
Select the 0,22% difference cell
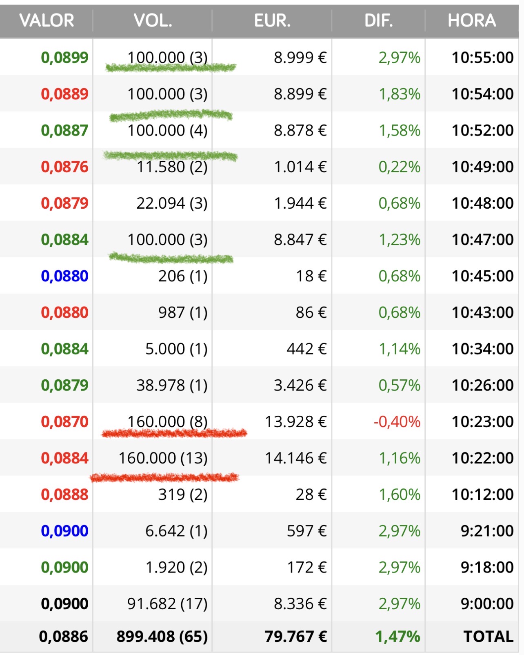(x=400, y=167)
